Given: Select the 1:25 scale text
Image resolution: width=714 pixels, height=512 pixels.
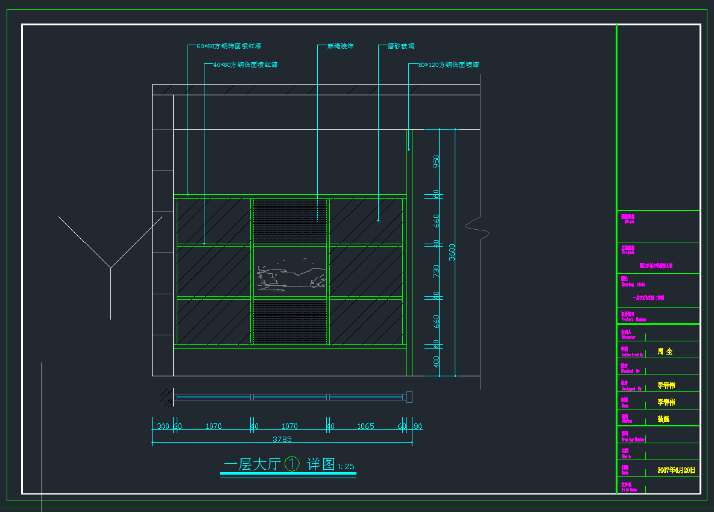Looking at the screenshot, I should tap(346, 466).
